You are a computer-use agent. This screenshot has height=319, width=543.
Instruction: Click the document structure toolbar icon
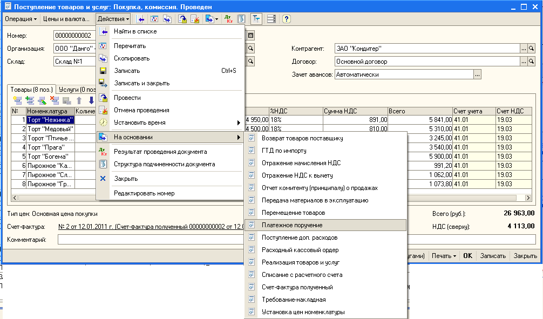pyautogui.click(x=241, y=19)
